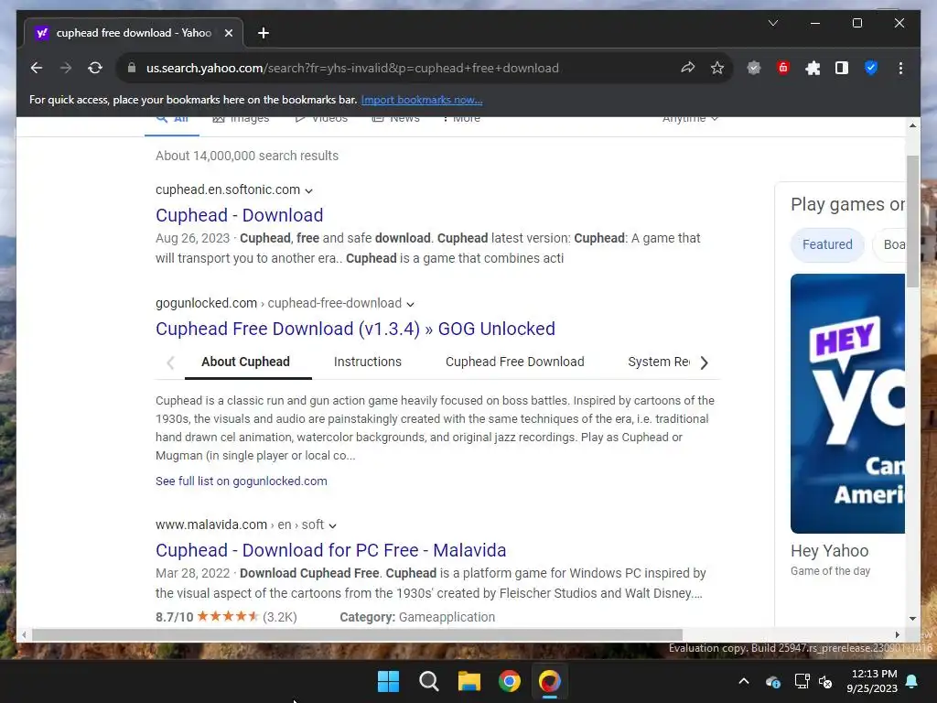
Task: Click the scroll up arrow
Action: 912,125
